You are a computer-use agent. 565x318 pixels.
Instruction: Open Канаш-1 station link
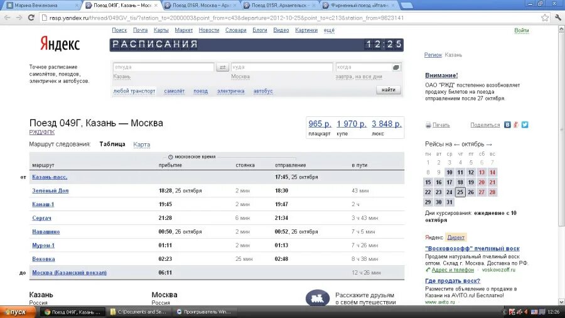click(43, 204)
